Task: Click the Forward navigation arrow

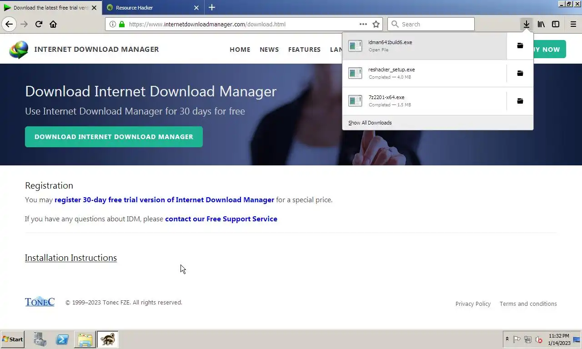Action: pyautogui.click(x=24, y=24)
